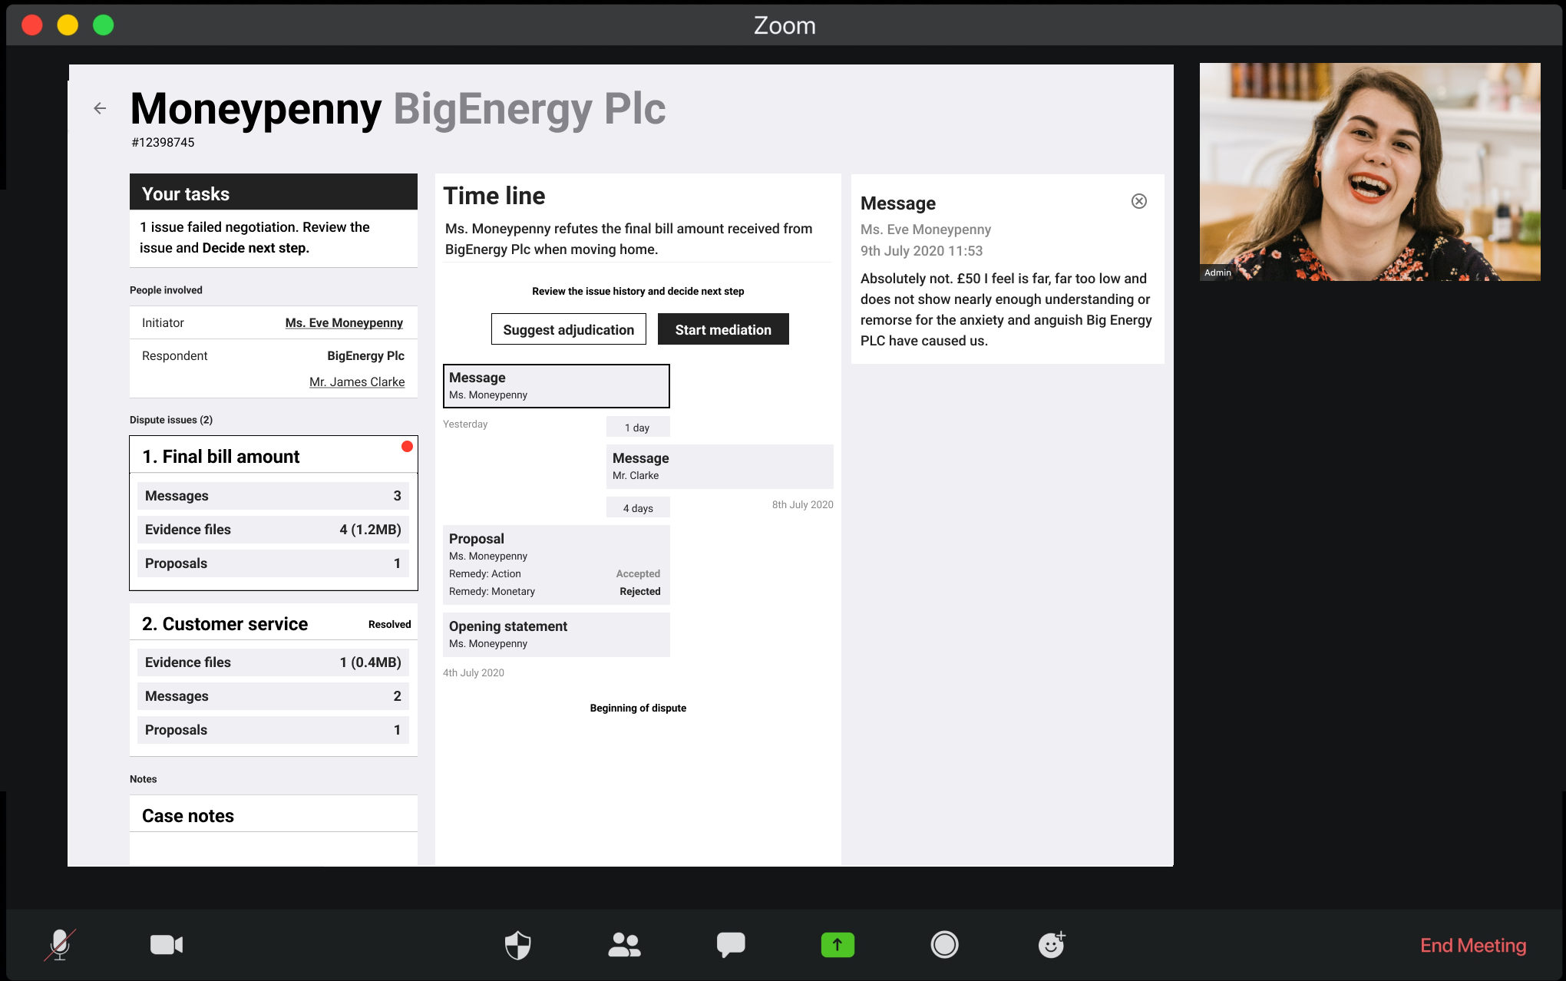This screenshot has width=1566, height=981.
Task: Select the Mr. Clarke Message timeline entry
Action: pos(720,467)
